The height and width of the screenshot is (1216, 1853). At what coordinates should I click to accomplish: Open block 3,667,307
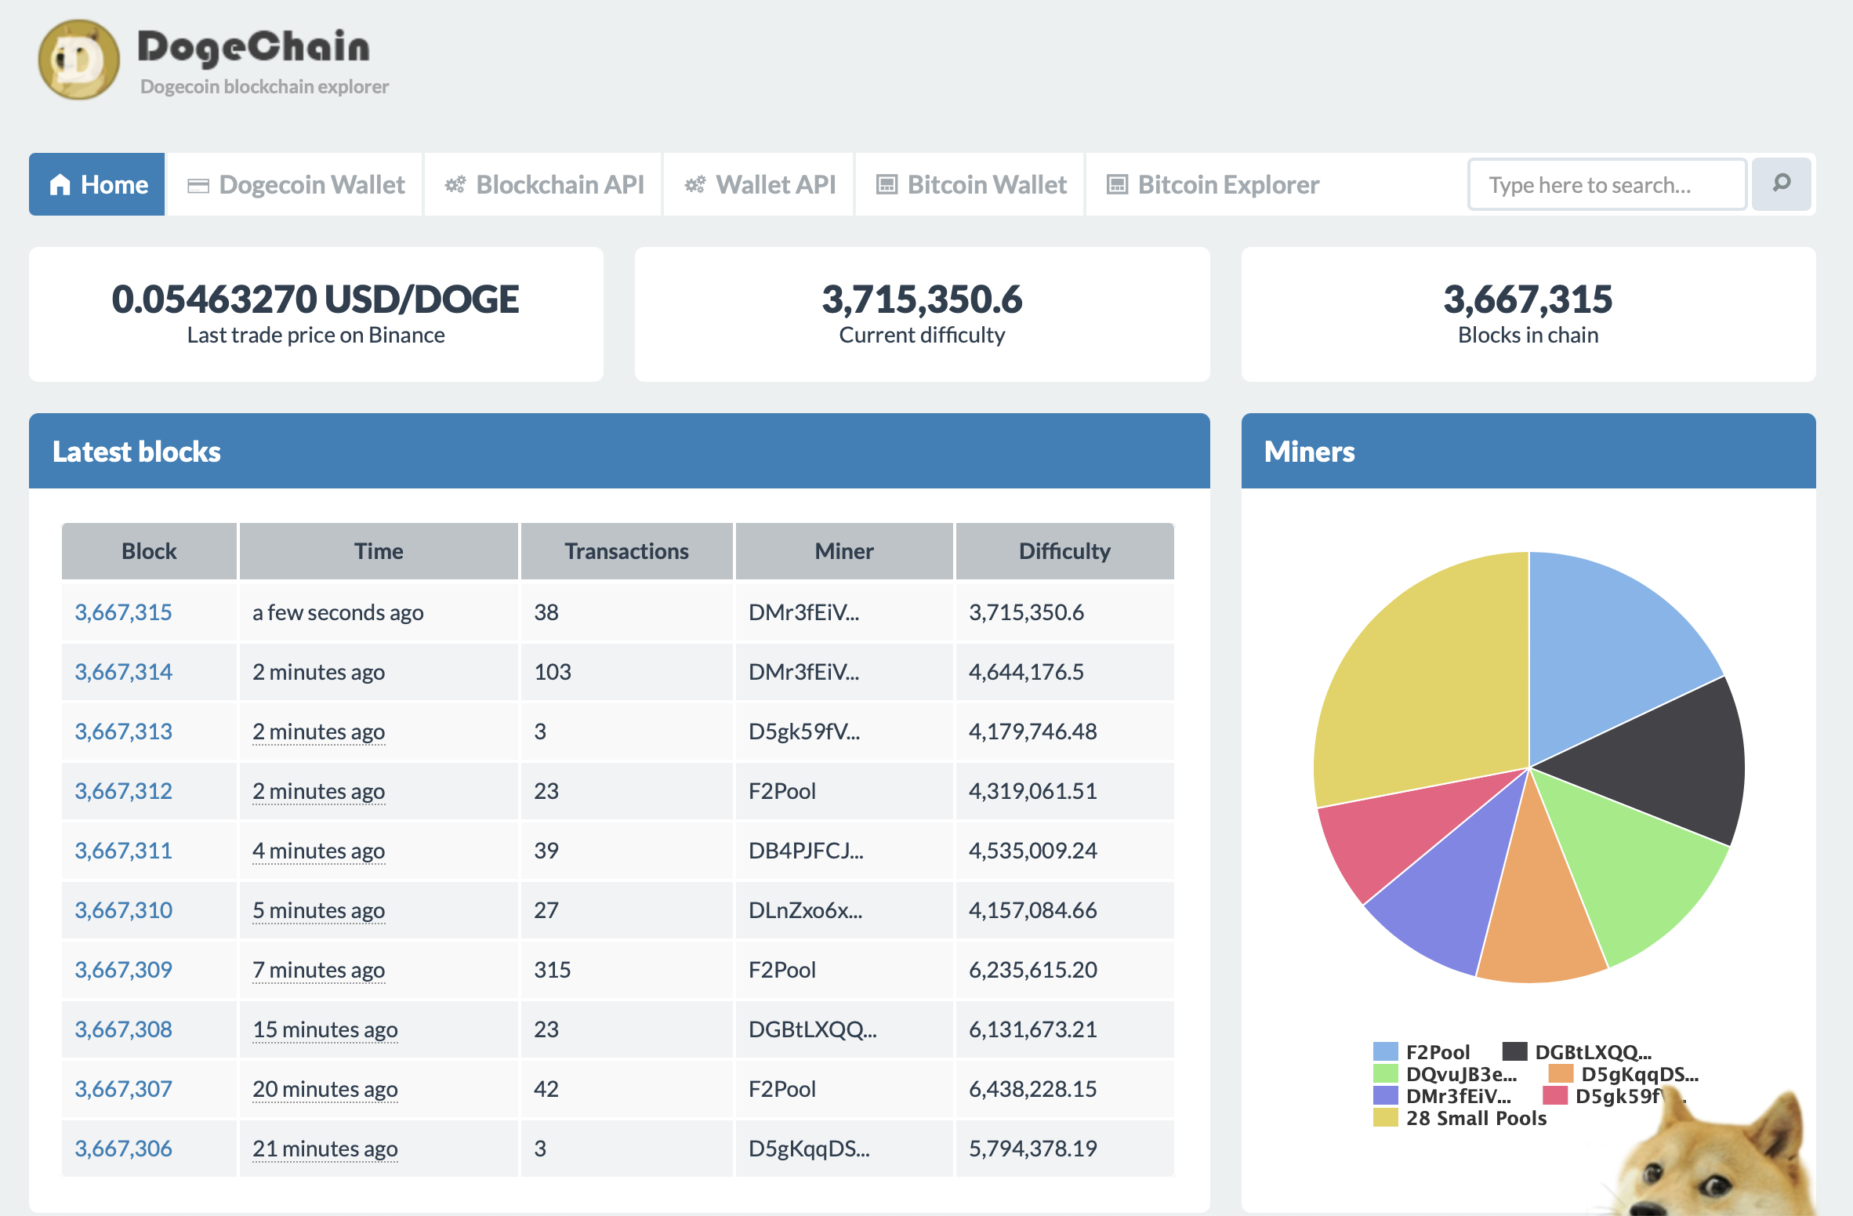pos(123,1089)
